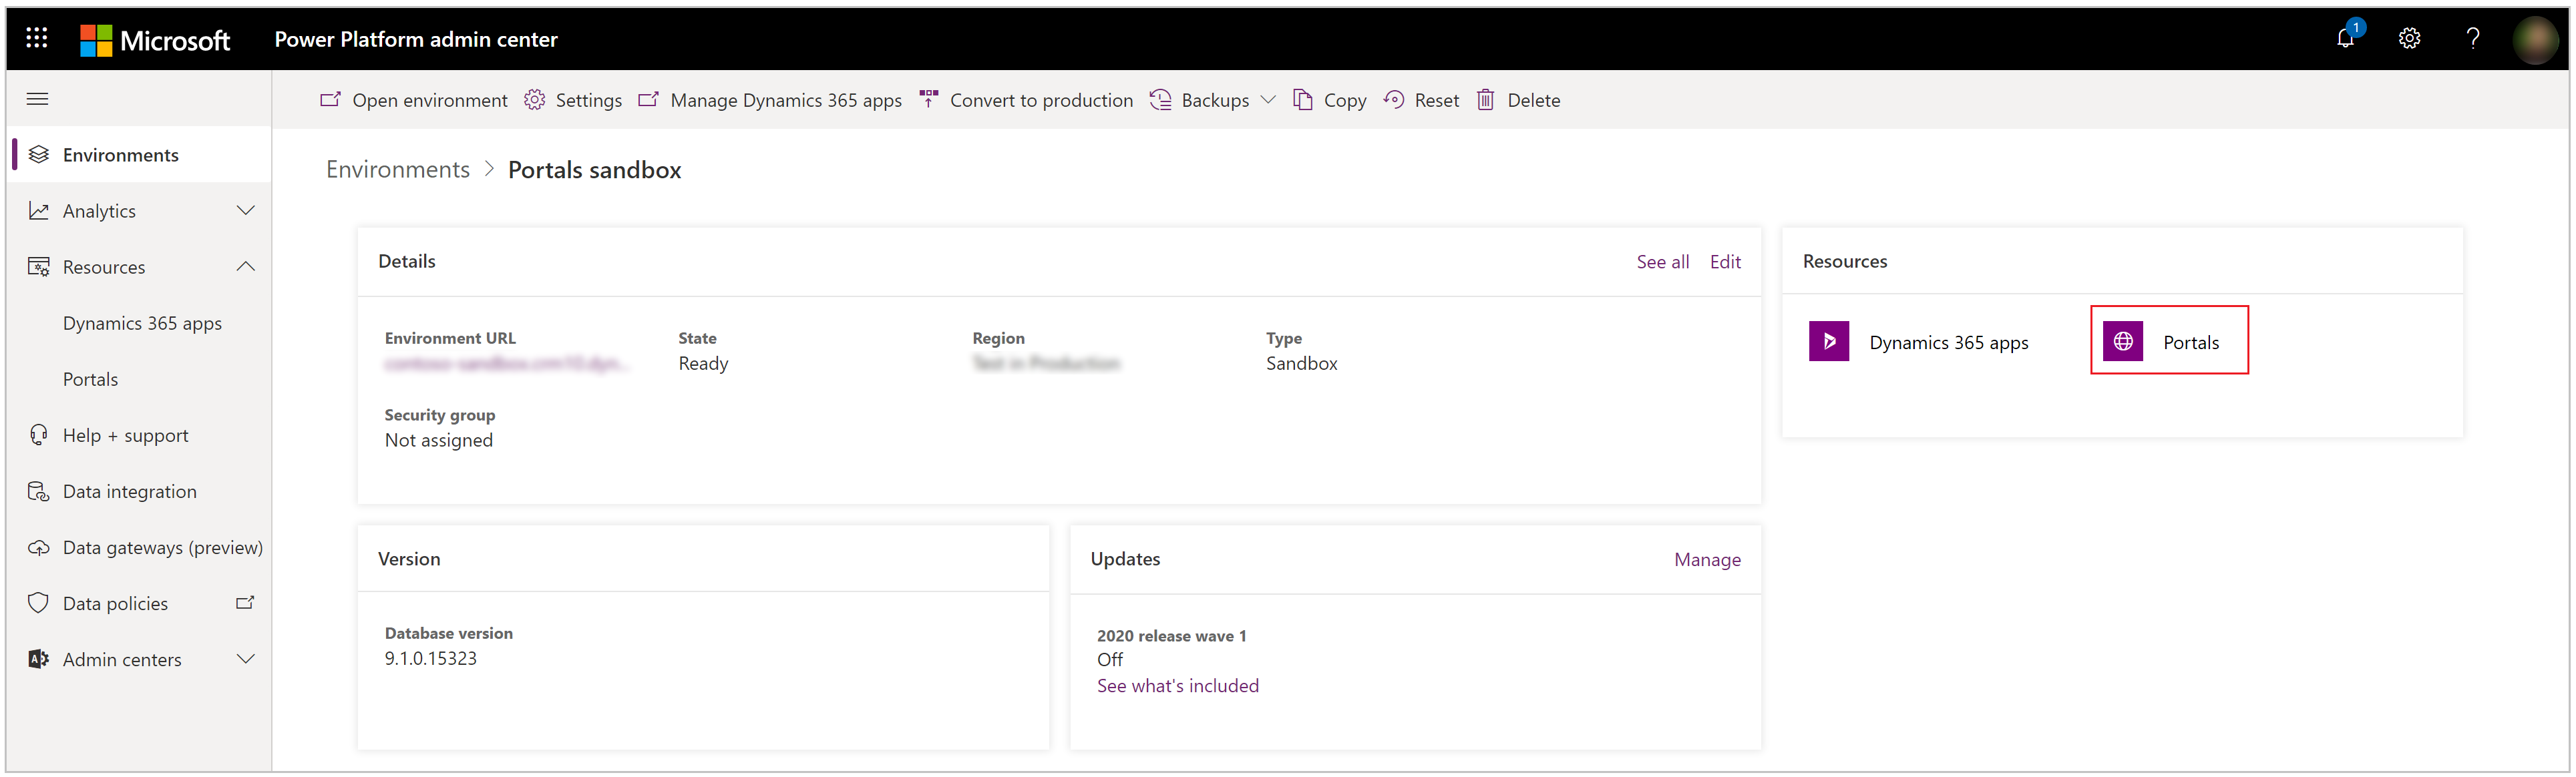Click the Dynamics 365 apps icon
This screenshot has height=777, width=2576.
coord(1830,342)
